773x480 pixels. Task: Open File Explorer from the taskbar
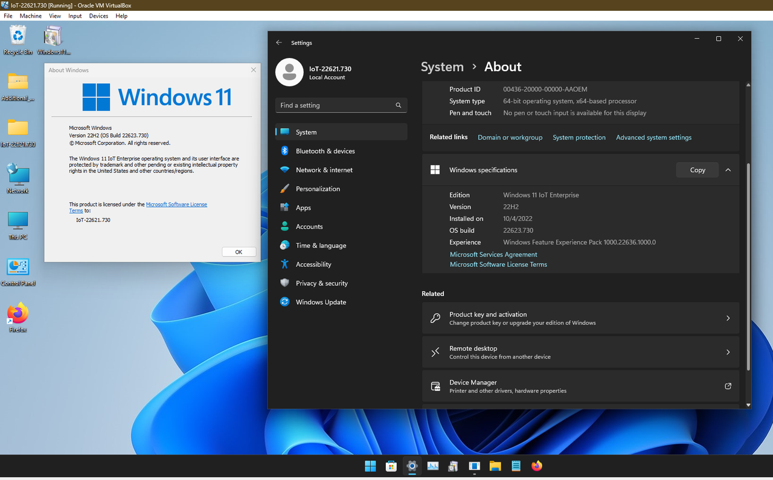pyautogui.click(x=495, y=466)
